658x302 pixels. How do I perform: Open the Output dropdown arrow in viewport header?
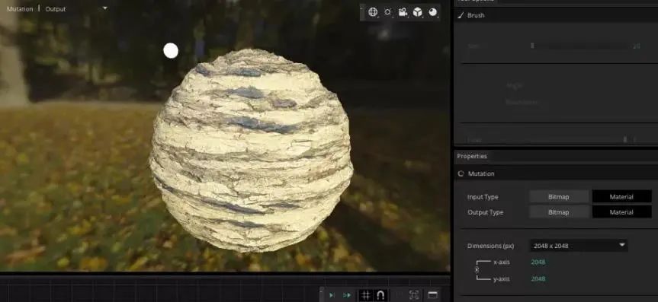click(105, 8)
